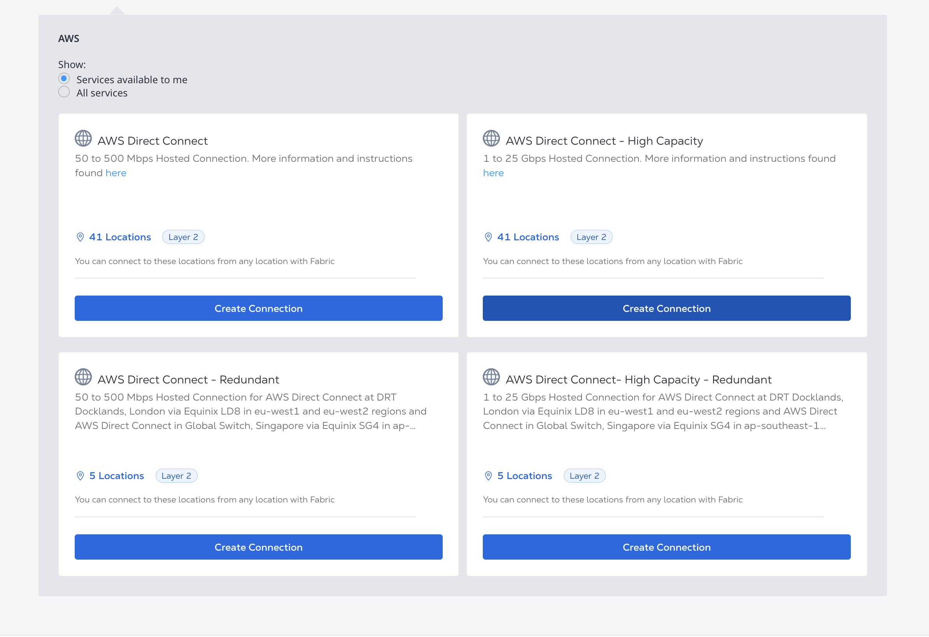Click 'AWS Direct Connect - Redundant' title

coord(189,380)
